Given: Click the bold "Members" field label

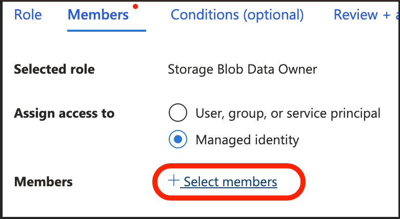Looking at the screenshot, I should pyautogui.click(x=44, y=182).
